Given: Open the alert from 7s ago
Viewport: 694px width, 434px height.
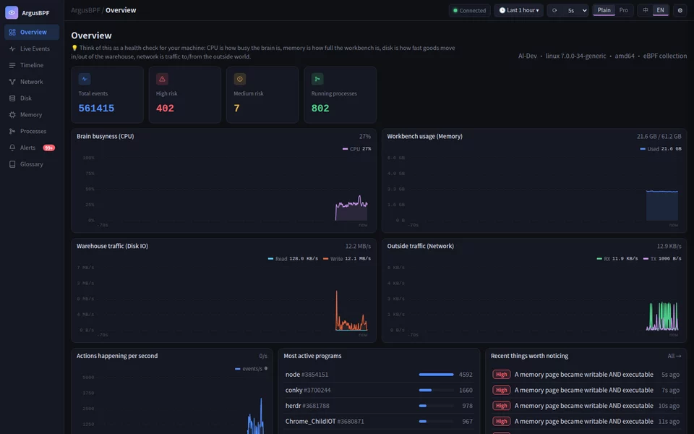Looking at the screenshot, I should point(586,390).
